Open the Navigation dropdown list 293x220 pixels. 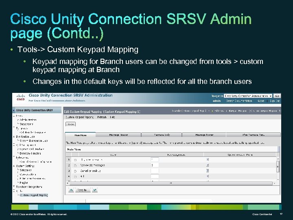[x=248, y=96]
